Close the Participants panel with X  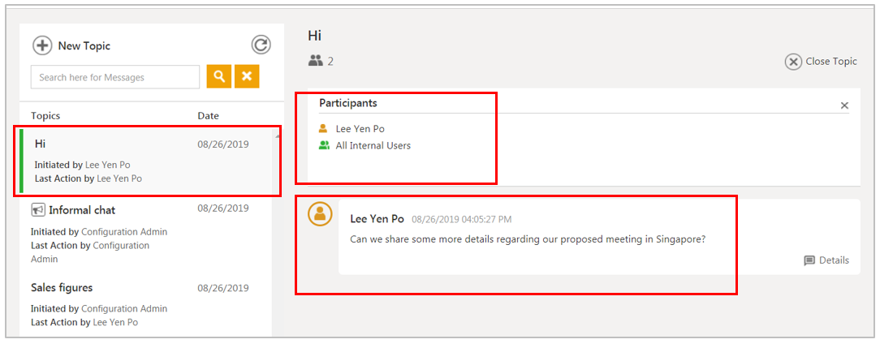coord(844,105)
